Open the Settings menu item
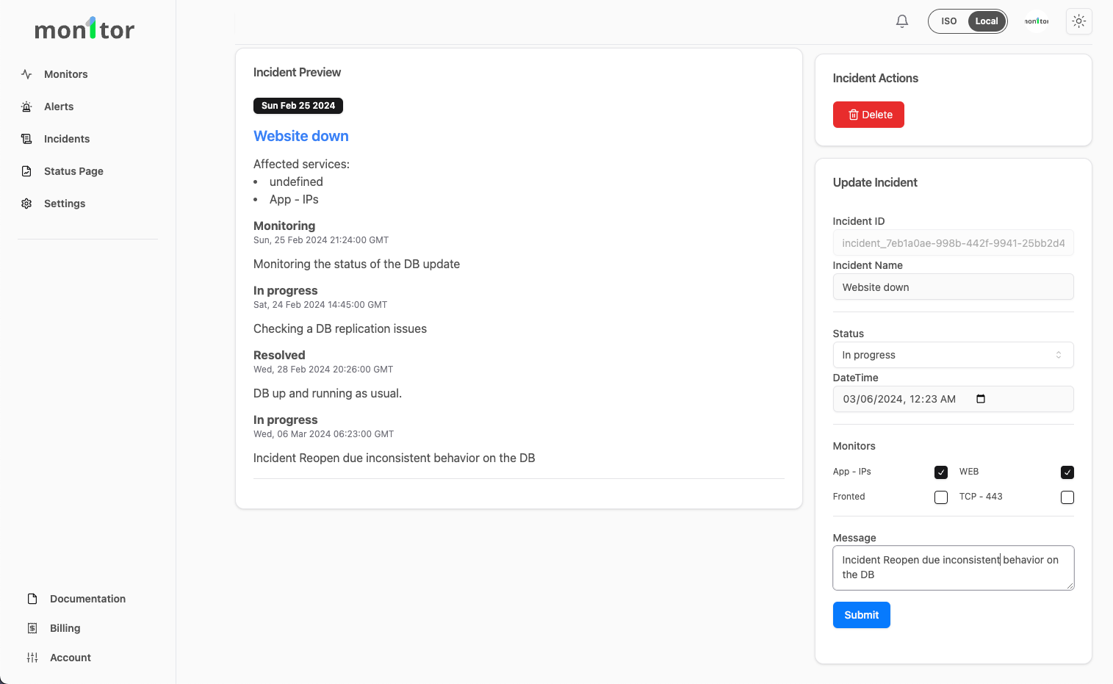This screenshot has height=684, width=1113. [65, 204]
